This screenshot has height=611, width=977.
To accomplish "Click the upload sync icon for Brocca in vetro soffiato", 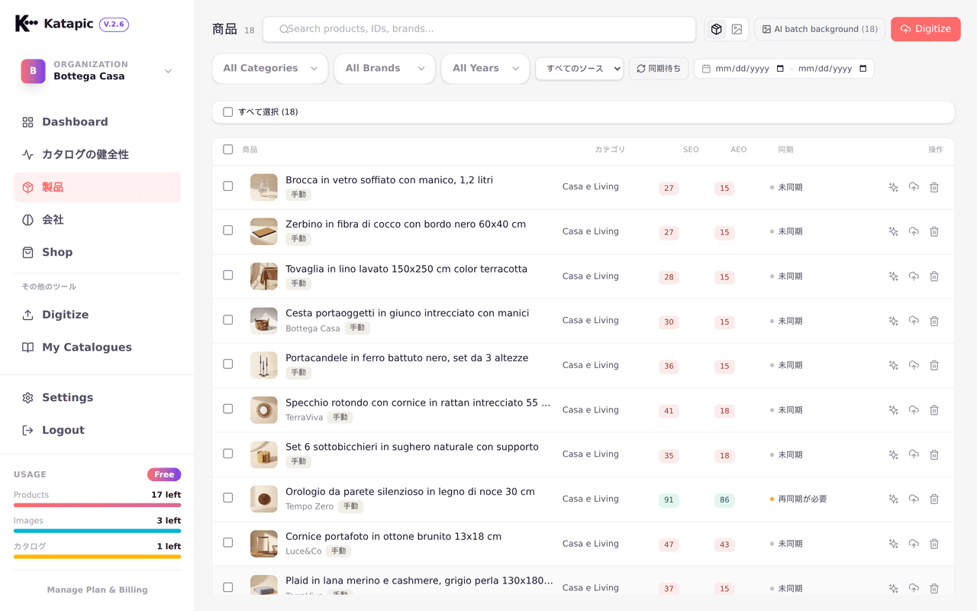I will tap(914, 187).
